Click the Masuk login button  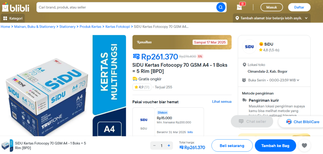click(x=272, y=7)
